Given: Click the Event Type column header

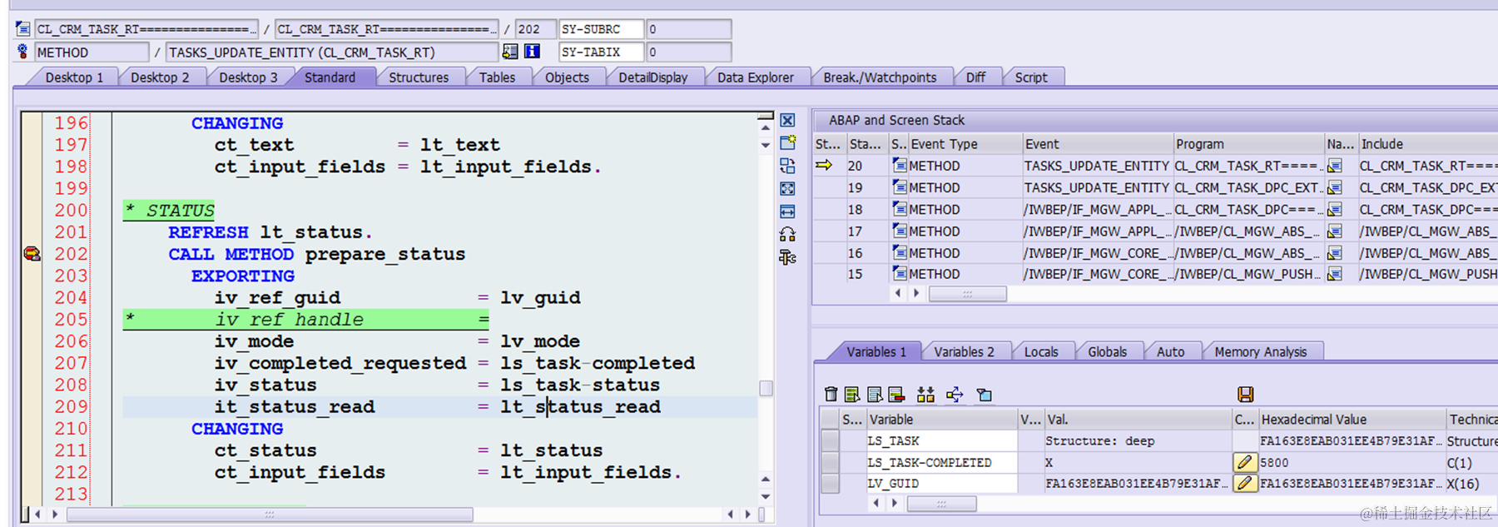Looking at the screenshot, I should (x=965, y=144).
